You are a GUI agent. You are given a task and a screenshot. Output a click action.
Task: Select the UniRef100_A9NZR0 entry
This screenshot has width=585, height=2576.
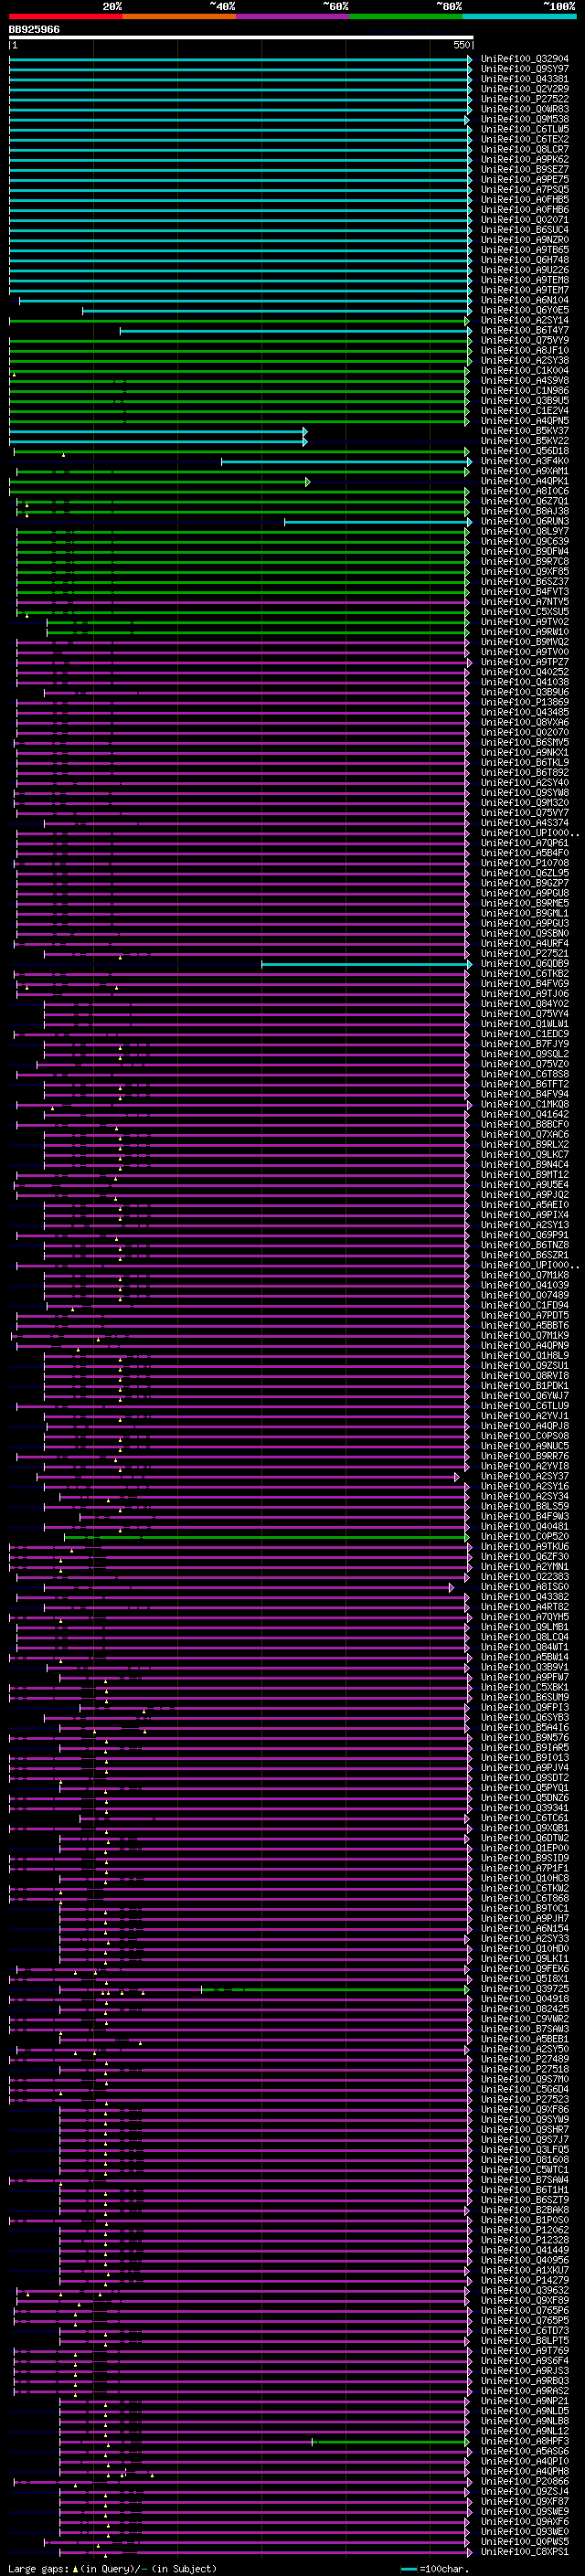coord(524,240)
